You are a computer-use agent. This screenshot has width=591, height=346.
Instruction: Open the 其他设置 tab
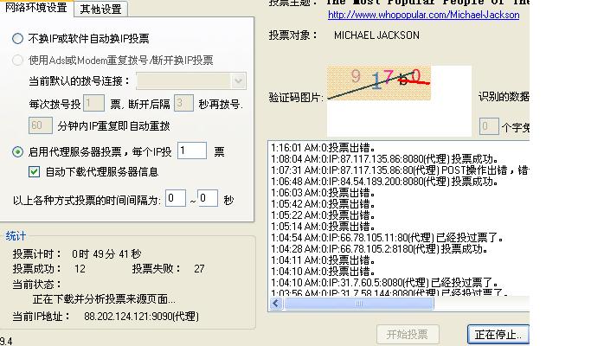tap(100, 10)
